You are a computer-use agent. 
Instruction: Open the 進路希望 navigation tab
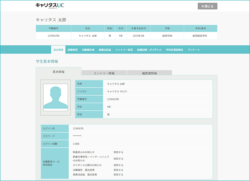click(x=73, y=50)
